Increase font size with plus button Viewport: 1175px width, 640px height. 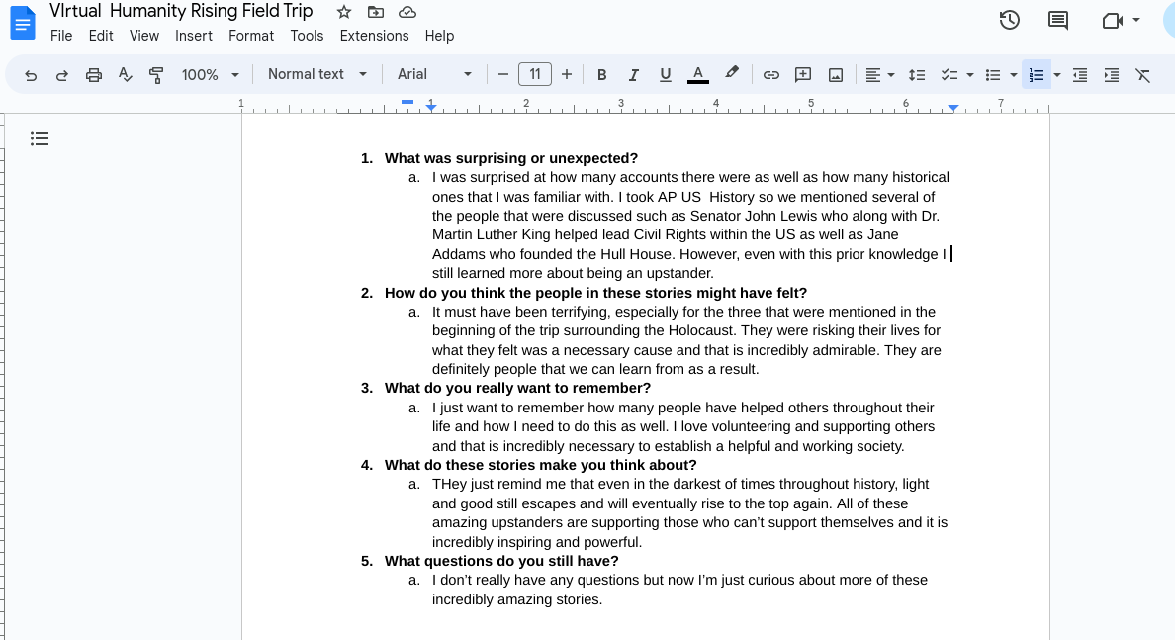point(567,74)
